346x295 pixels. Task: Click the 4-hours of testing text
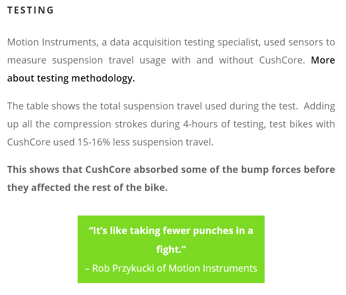(x=224, y=124)
